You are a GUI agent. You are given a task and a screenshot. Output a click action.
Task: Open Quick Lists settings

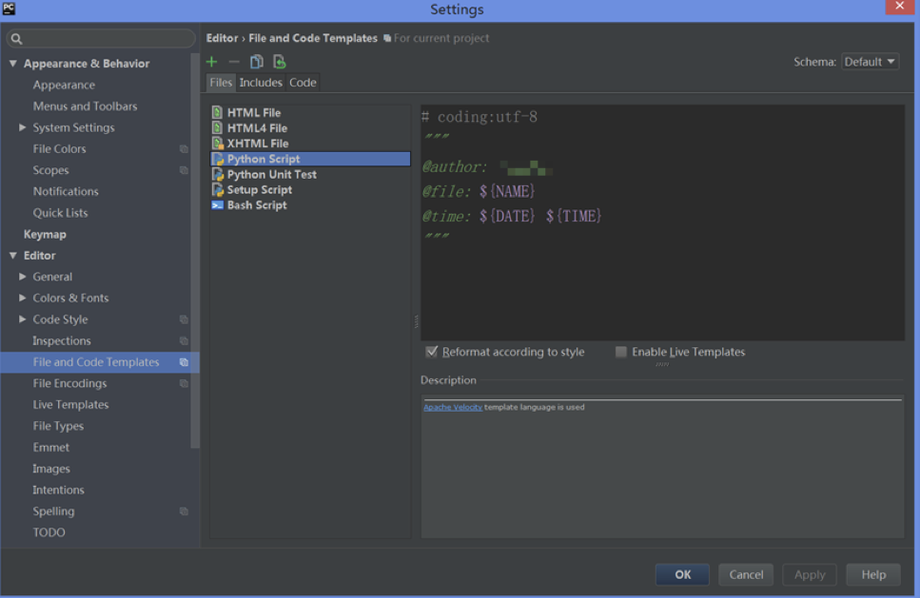(x=61, y=213)
